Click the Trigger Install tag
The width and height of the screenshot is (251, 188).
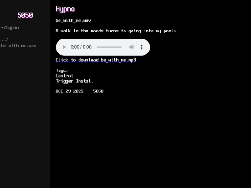click(74, 81)
